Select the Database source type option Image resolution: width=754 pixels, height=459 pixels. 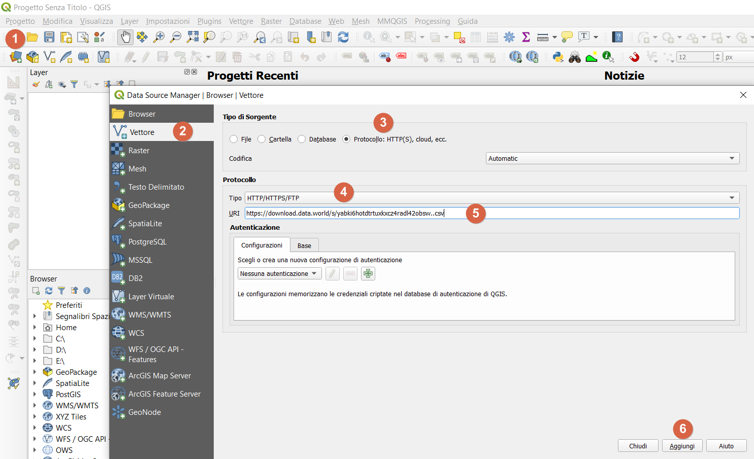coord(302,139)
